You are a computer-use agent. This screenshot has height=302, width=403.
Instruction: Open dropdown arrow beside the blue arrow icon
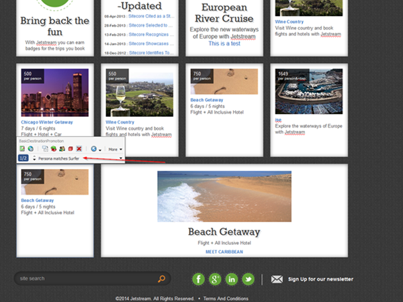click(x=99, y=150)
